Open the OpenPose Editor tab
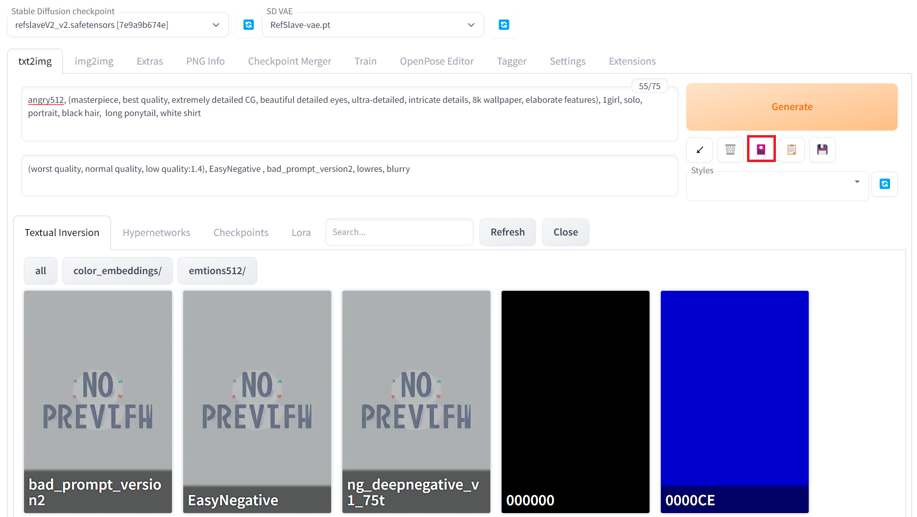Image resolution: width=917 pixels, height=517 pixels. (437, 61)
